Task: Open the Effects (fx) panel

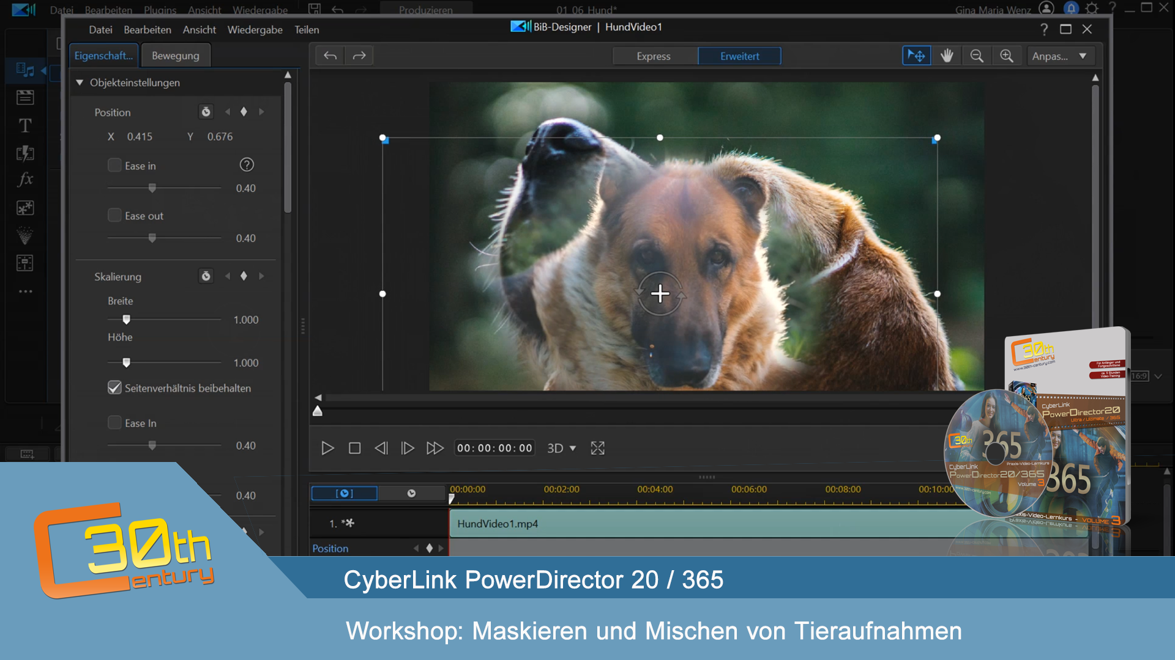Action: [25, 179]
